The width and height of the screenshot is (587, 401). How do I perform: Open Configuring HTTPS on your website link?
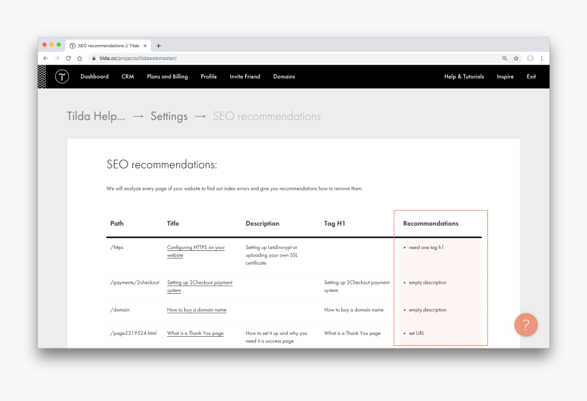(196, 252)
